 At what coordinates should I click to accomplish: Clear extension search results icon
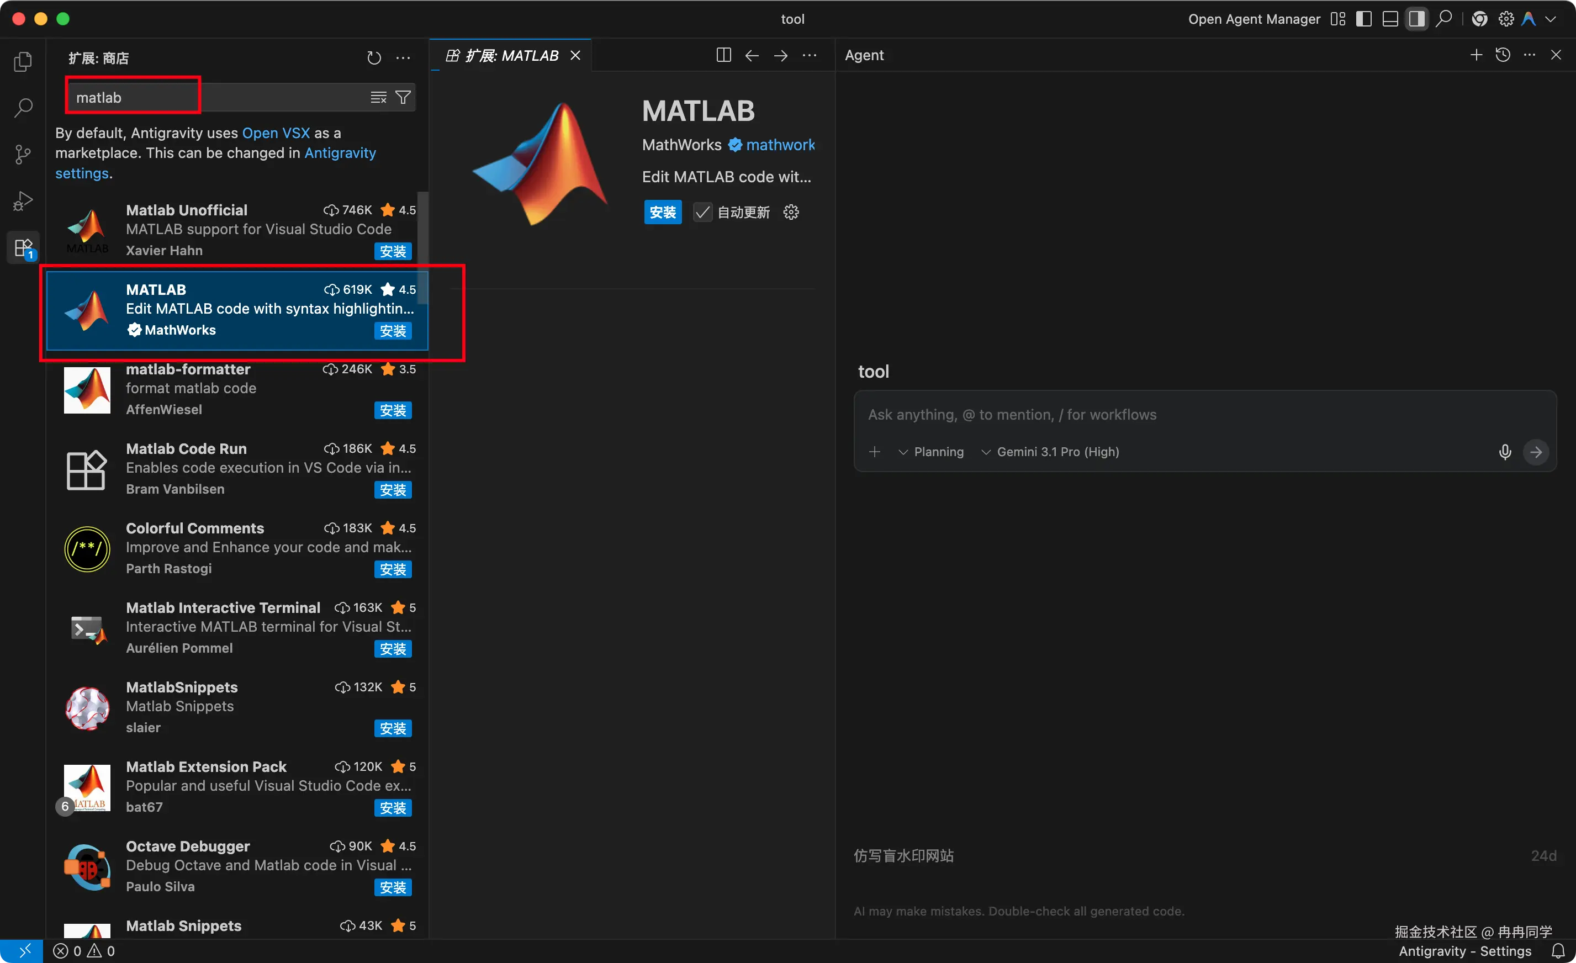379,97
